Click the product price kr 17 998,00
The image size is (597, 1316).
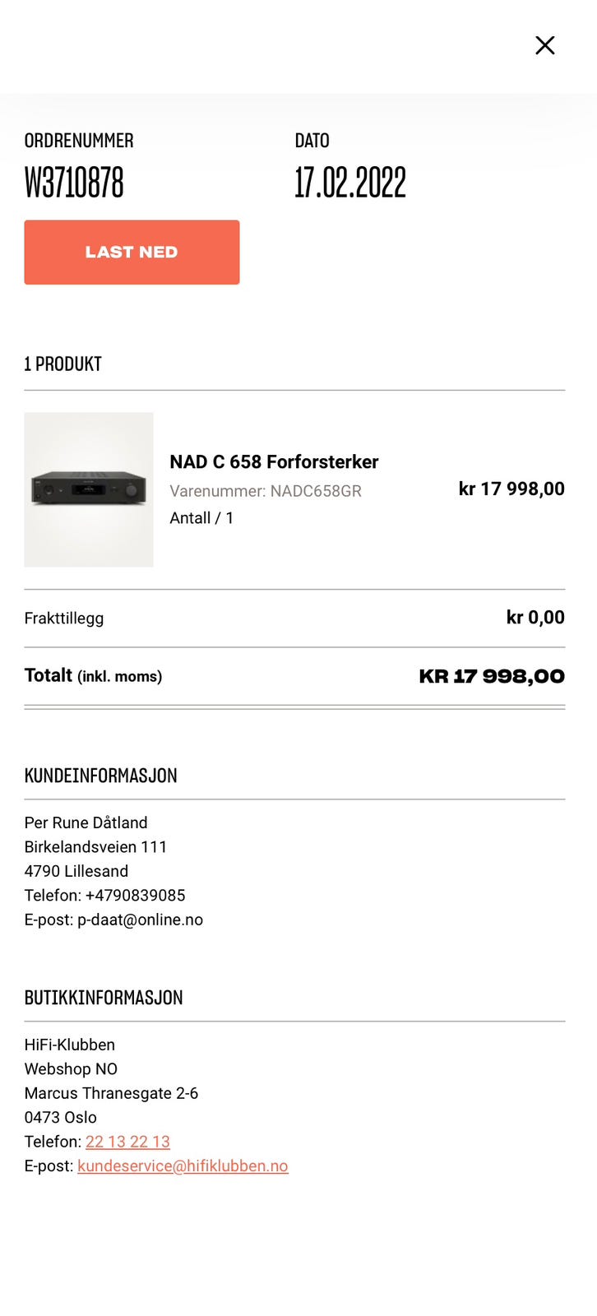tap(511, 489)
